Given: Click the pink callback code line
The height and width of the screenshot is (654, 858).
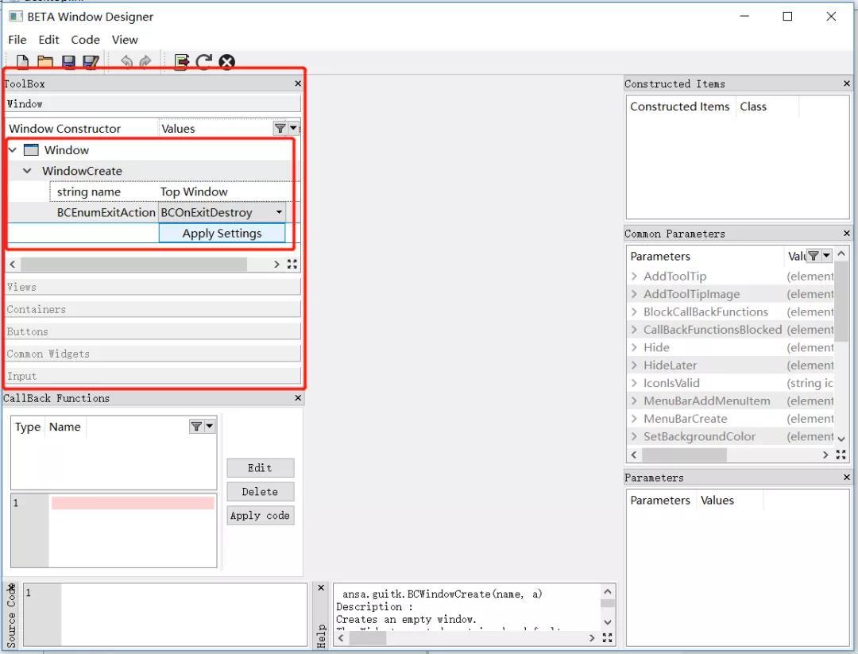Looking at the screenshot, I should [133, 503].
